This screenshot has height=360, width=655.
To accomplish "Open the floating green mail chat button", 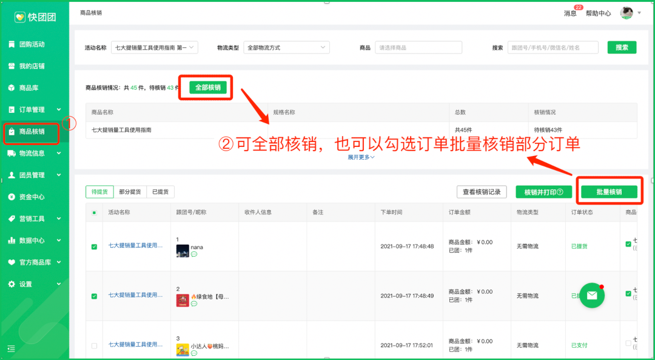I will tap(592, 295).
